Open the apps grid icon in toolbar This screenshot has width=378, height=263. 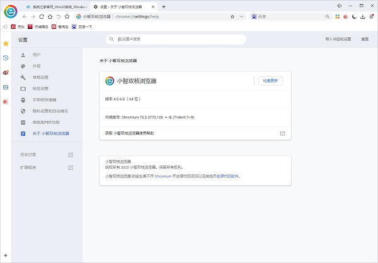click(336, 16)
